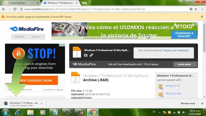Dismiss the PDF Viewer plugin warning bar

click(202, 16)
